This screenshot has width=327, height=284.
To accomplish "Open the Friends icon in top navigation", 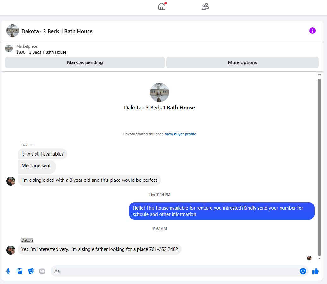I will click(x=205, y=7).
